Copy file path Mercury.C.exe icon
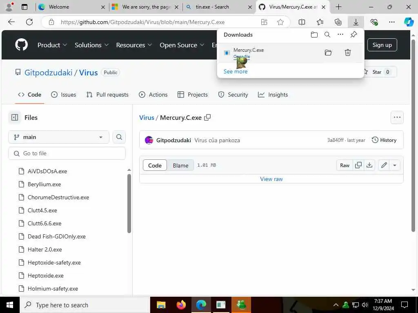The width and height of the screenshot is (418, 313). 207,117
